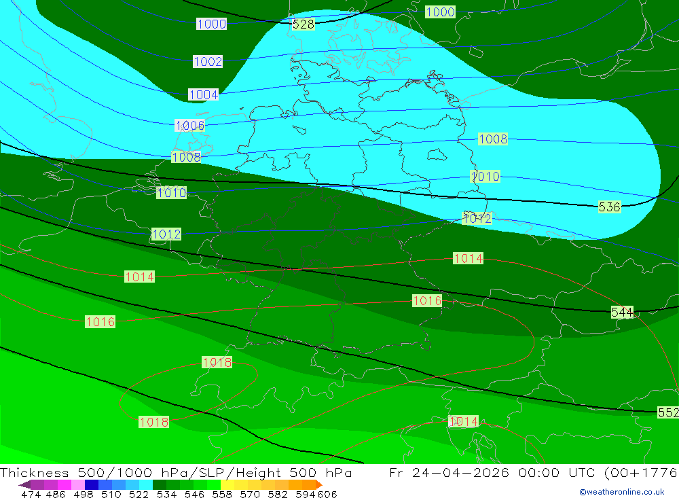Click the forecast date 'Fr 24-04-2026 00:00 UTC'
679x498 pixels.
[x=494, y=472]
